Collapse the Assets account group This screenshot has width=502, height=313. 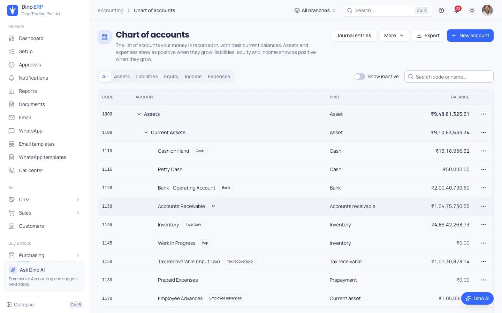point(139,114)
